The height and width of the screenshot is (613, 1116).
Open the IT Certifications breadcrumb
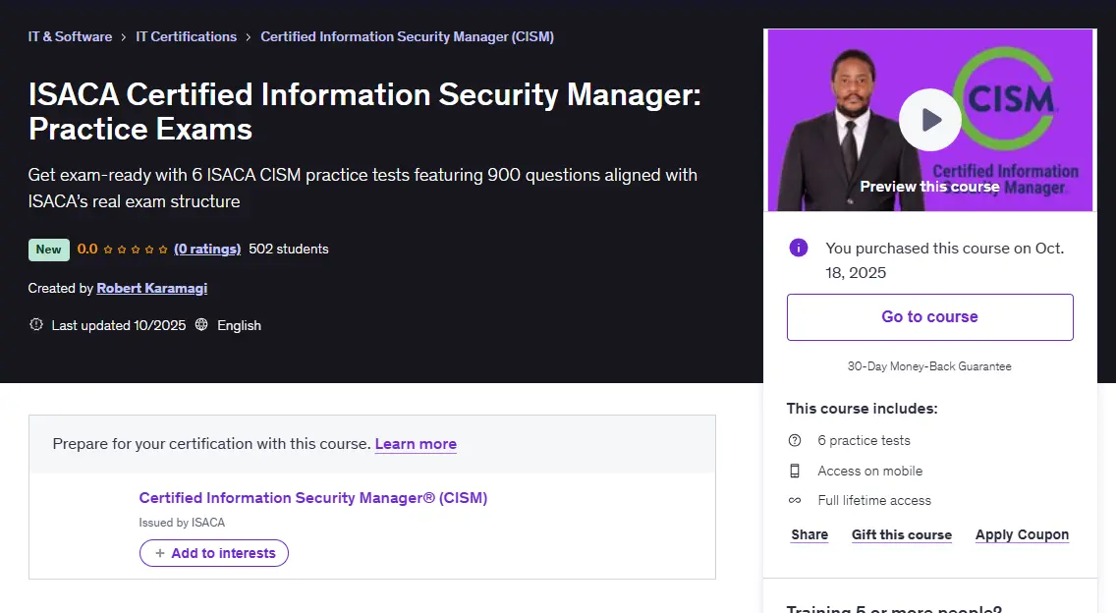coord(187,36)
